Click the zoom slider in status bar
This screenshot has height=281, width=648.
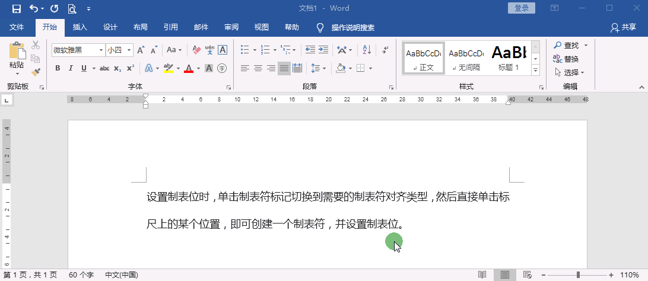578,275
